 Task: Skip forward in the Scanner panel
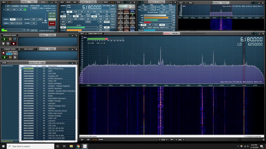click(15, 57)
